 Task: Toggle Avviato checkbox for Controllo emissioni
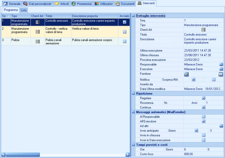[x=124, y=22]
